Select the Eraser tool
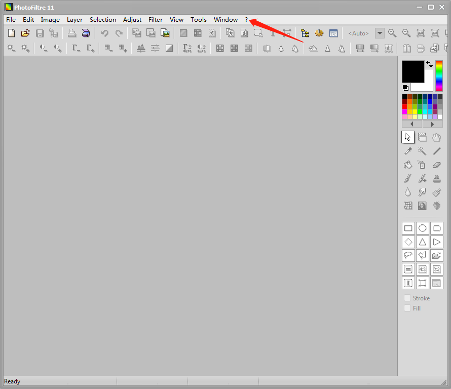 [437, 165]
